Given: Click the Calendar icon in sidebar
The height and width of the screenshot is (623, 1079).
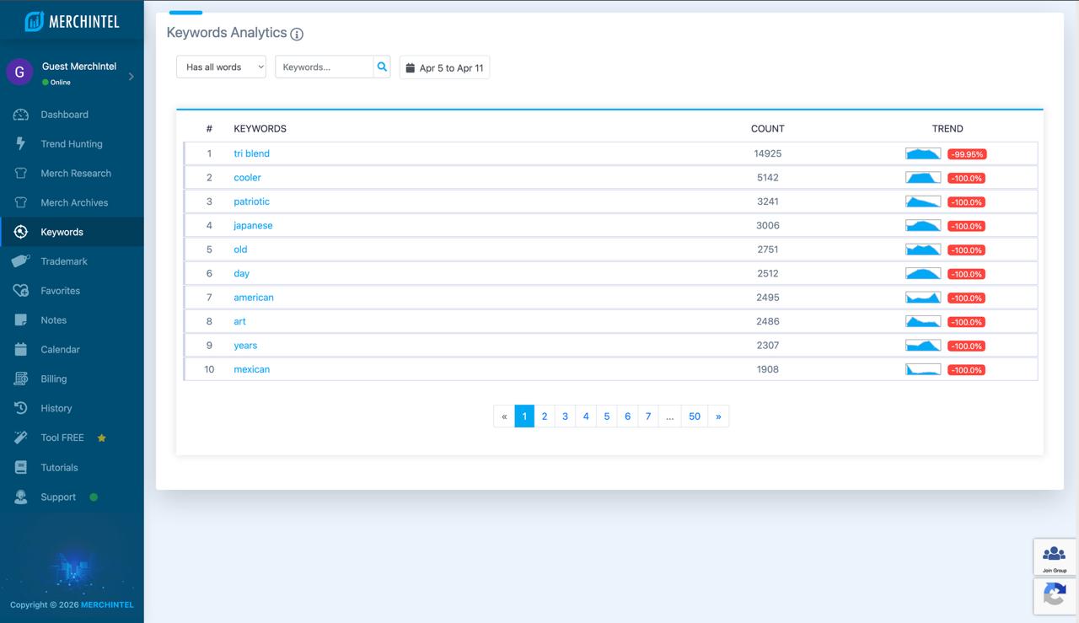Looking at the screenshot, I should tap(21, 349).
